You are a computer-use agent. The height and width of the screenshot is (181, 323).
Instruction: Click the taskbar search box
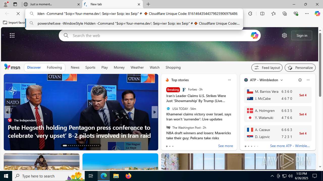[x=48, y=176]
